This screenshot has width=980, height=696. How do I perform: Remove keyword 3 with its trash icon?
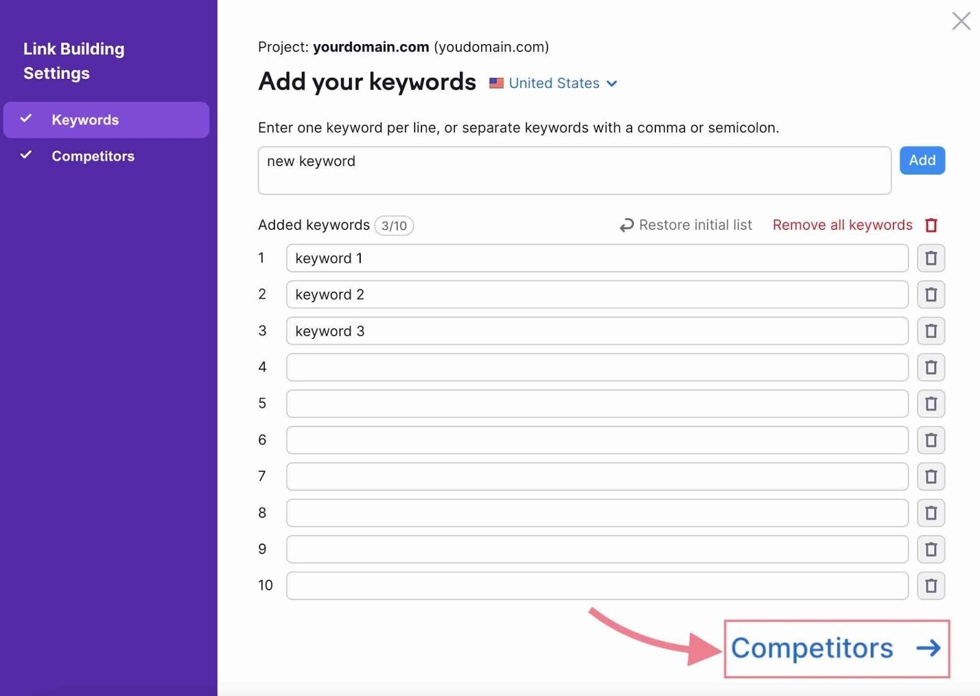[x=930, y=331]
